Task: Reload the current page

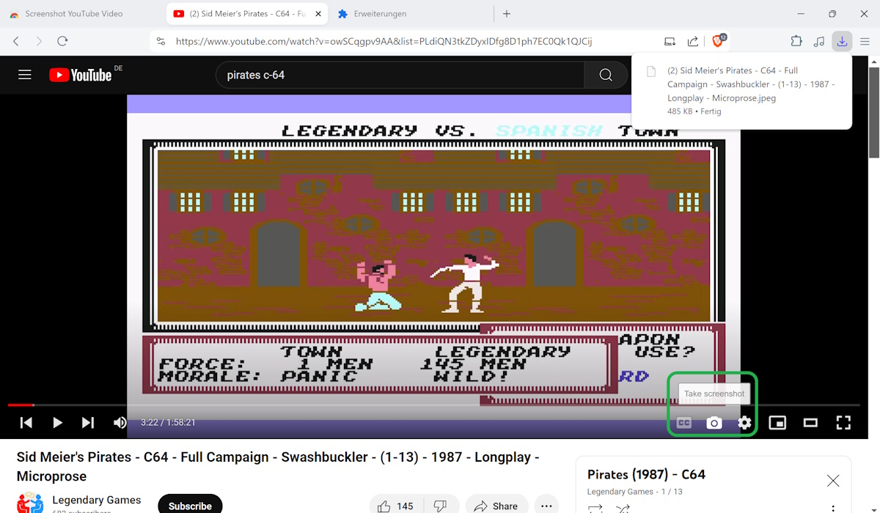Action: click(x=62, y=41)
